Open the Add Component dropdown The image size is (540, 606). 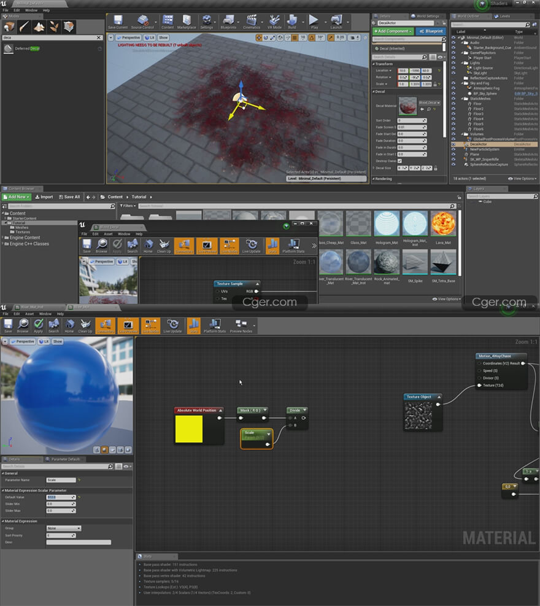[393, 31]
